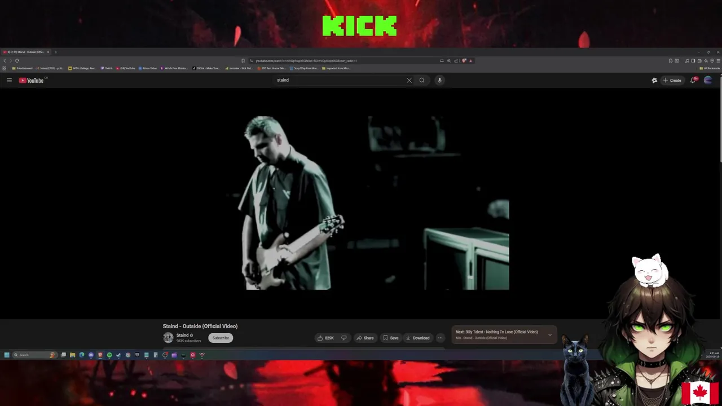The width and height of the screenshot is (722, 406).
Task: Go forward with the browser forward arrow
Action: point(11,60)
